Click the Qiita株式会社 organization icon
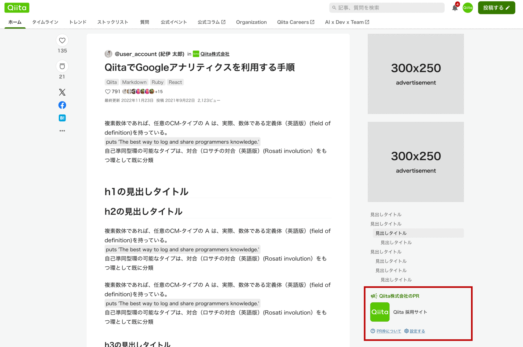523x347 pixels. 196,54
